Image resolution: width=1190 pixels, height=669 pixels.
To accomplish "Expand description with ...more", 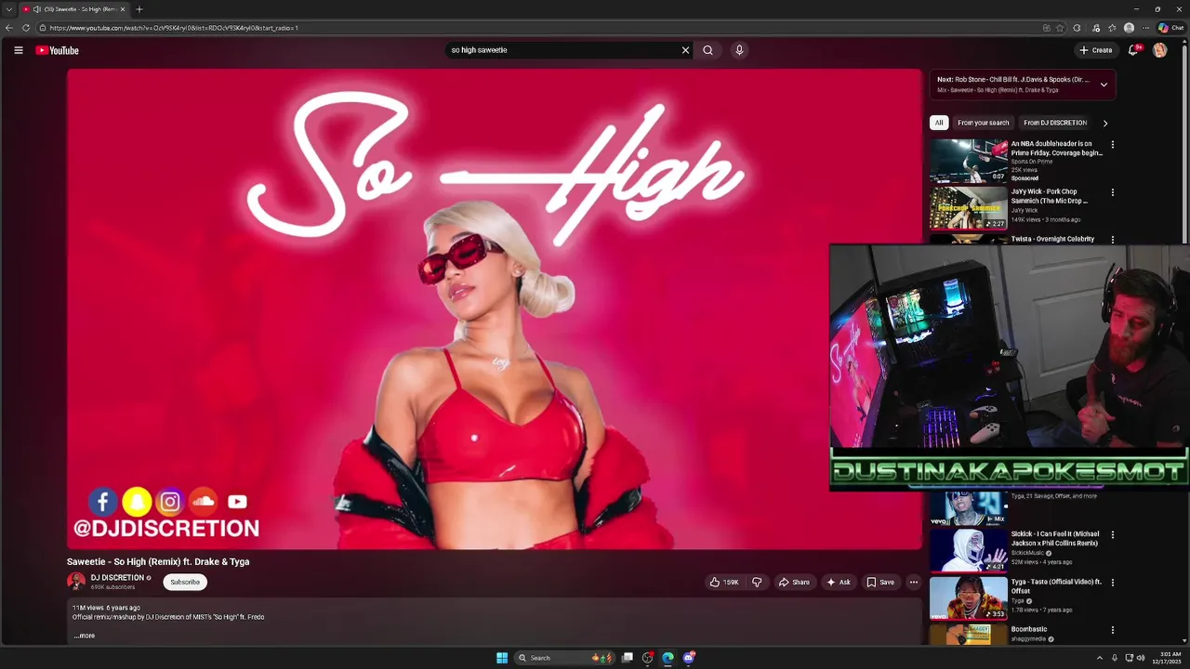I will pyautogui.click(x=85, y=636).
